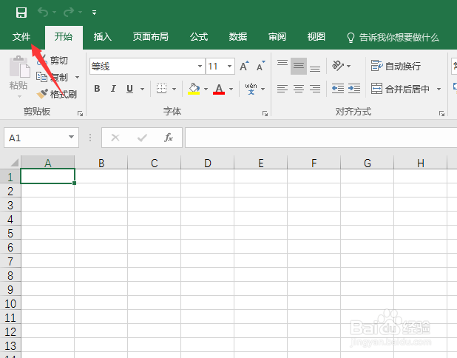Click the cancel X formula bar icon
The height and width of the screenshot is (358, 457).
point(115,138)
